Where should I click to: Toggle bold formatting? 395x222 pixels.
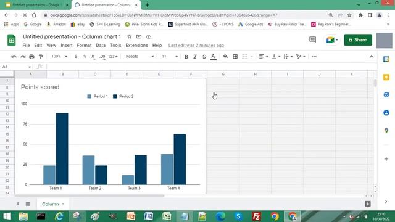(x=186, y=57)
